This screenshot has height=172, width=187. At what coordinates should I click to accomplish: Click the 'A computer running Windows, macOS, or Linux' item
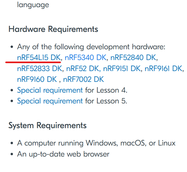pyautogui.click(x=96, y=143)
